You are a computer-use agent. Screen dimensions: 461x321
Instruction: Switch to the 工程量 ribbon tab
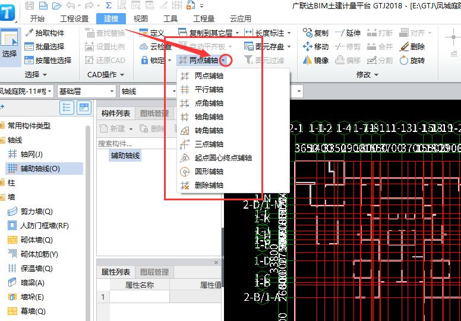[204, 19]
